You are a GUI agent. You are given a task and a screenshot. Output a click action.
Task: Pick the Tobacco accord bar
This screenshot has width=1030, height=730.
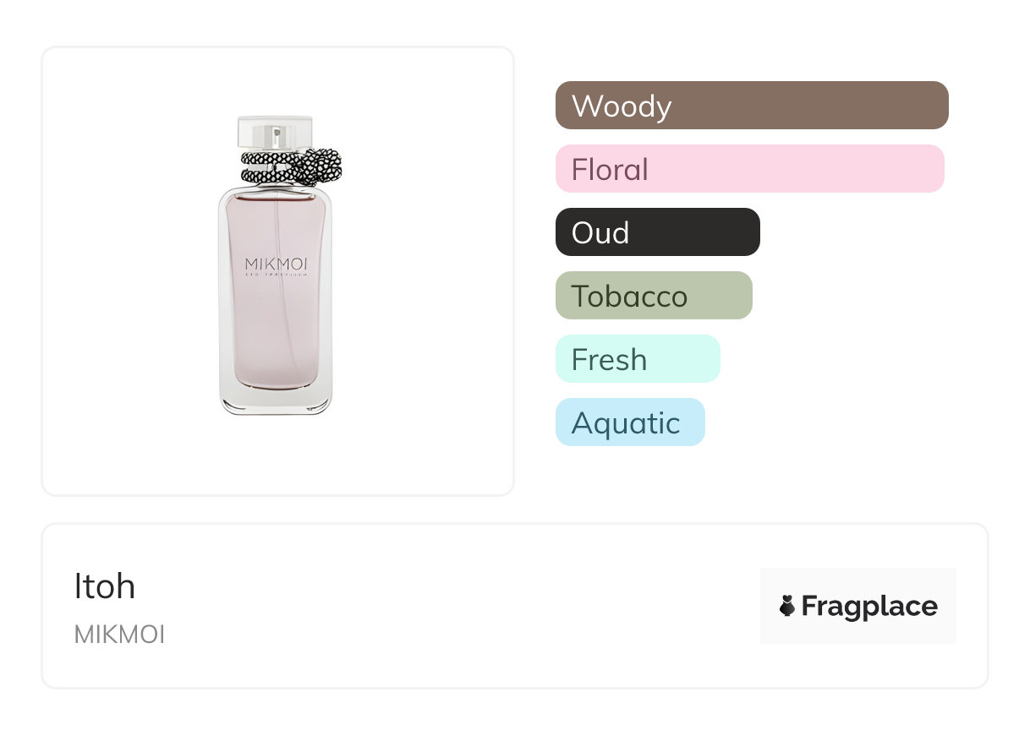click(653, 296)
